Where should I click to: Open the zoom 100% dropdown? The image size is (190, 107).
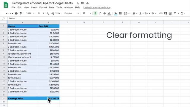click(x=30, y=13)
